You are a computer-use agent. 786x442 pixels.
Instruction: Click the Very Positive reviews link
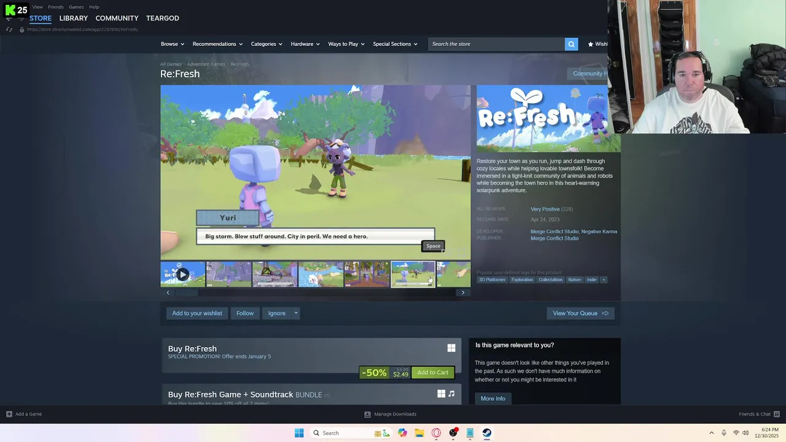coord(545,209)
